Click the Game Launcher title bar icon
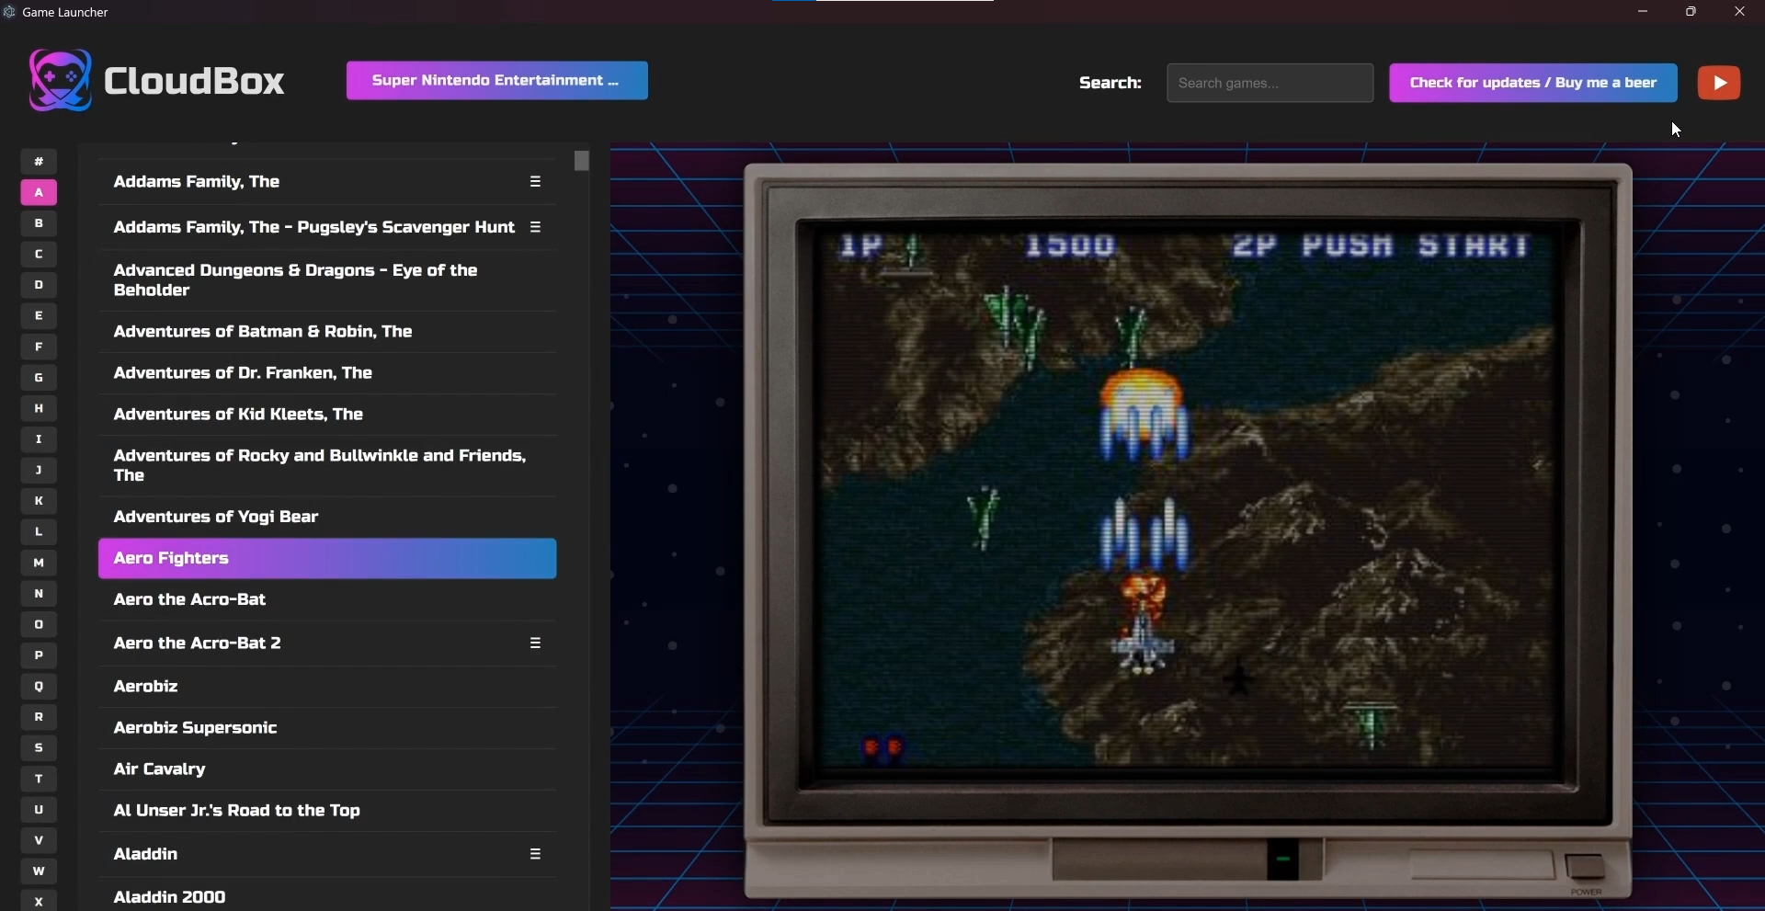This screenshot has width=1765, height=911. 10,12
